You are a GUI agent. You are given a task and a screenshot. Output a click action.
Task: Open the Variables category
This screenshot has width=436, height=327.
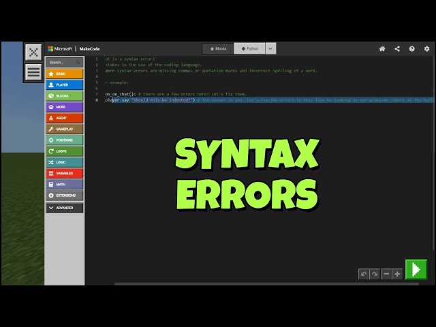pos(64,173)
